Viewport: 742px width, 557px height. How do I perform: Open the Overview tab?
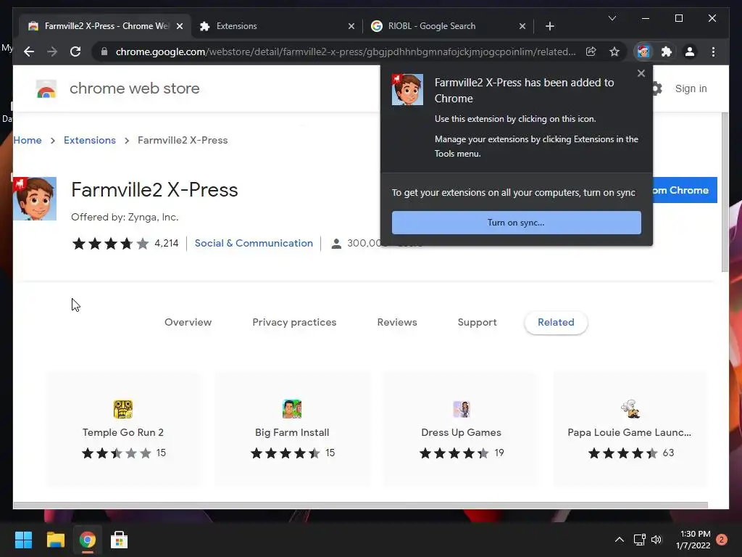pyautogui.click(x=188, y=322)
